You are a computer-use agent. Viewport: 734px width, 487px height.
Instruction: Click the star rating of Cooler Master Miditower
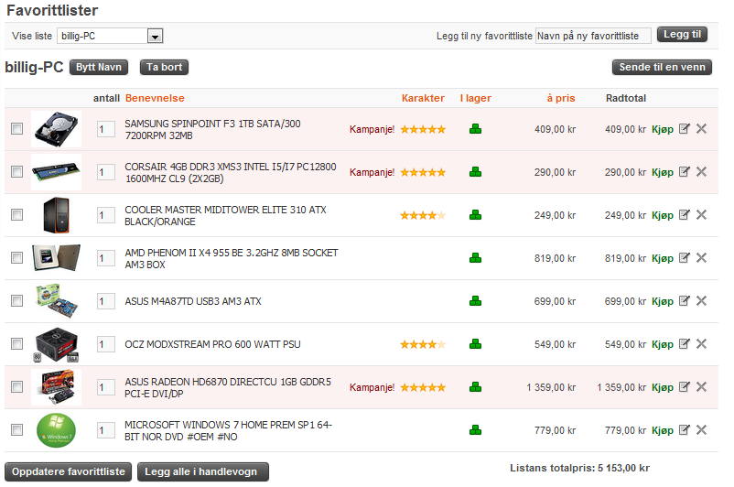(423, 215)
